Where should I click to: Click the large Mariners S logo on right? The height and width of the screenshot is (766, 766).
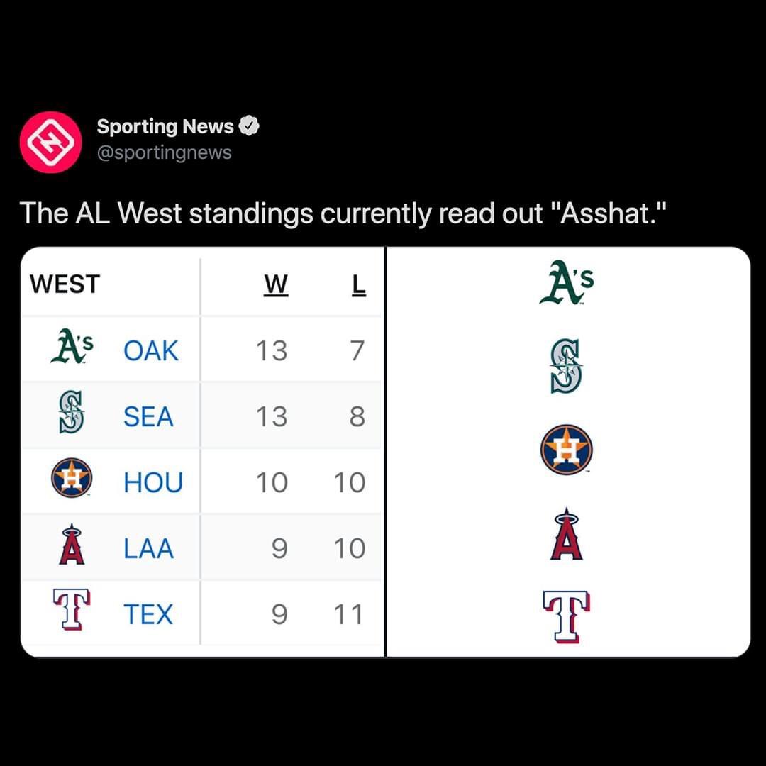coord(567,366)
